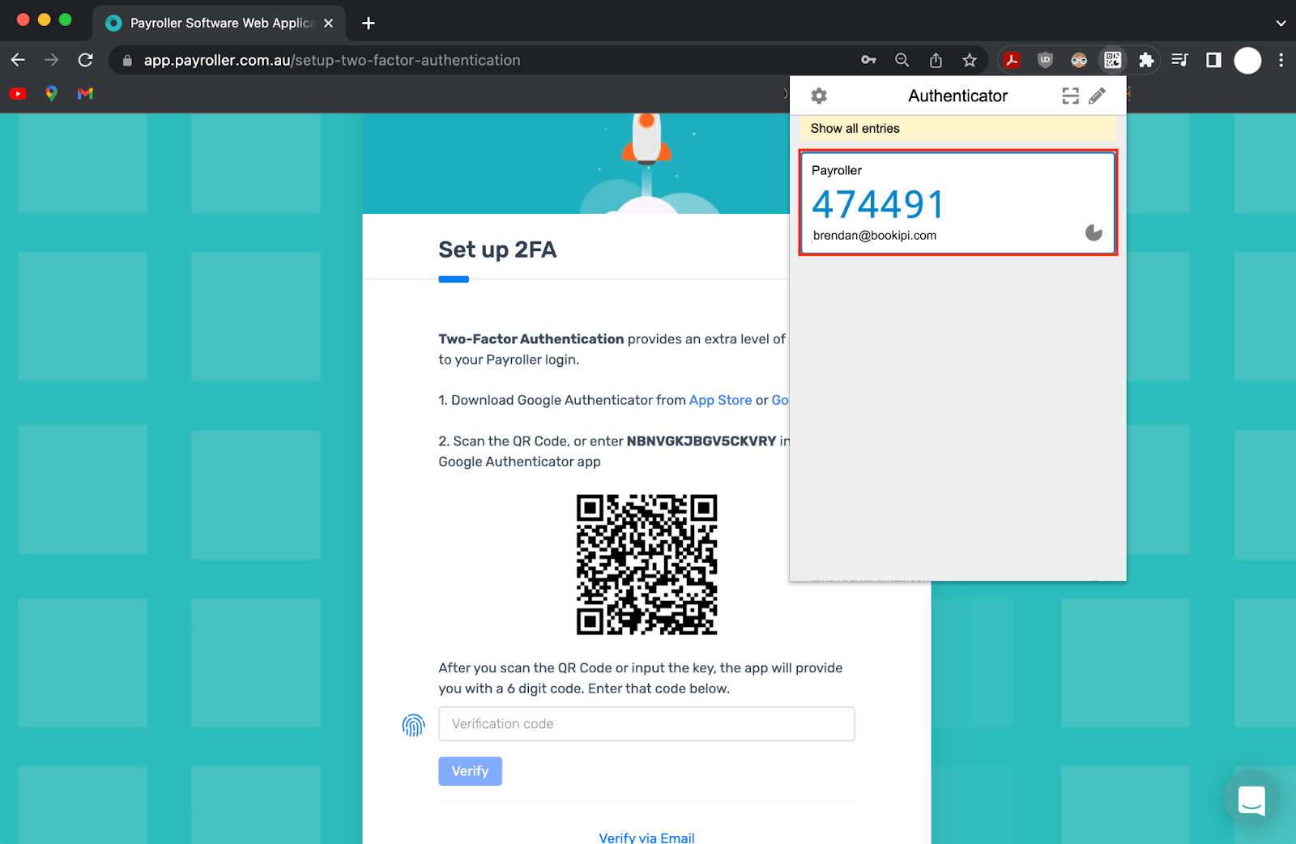
Task: Open the Chrome three-dot menu
Action: 1280,60
